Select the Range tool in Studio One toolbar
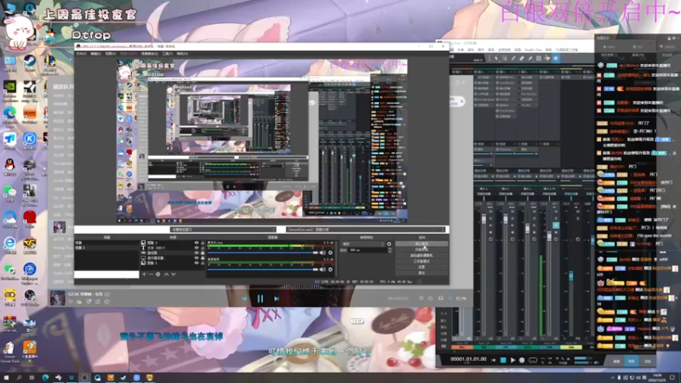This screenshot has width=681, height=383. tap(505, 58)
